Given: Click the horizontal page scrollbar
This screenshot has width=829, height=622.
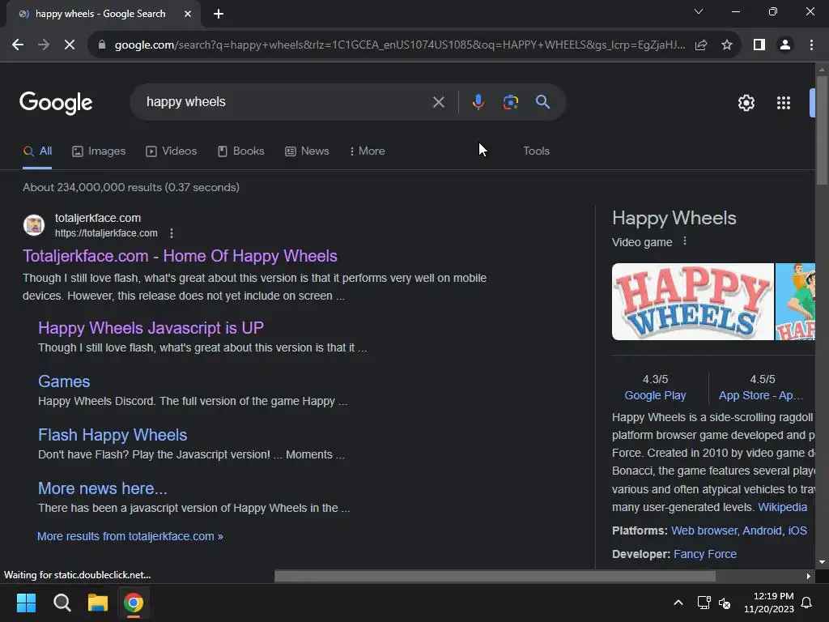Looking at the screenshot, I should coord(495,576).
